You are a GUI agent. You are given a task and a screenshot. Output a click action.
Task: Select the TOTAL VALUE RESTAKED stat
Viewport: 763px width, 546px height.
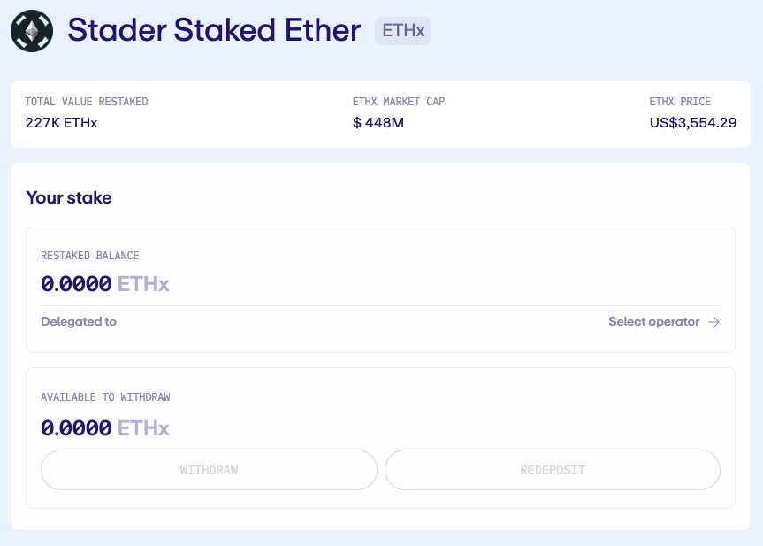tap(87, 102)
